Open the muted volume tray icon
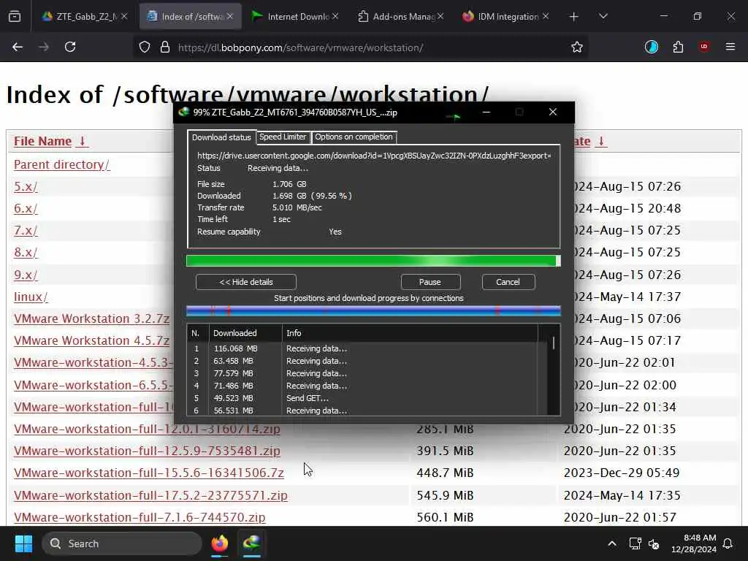Image resolution: width=748 pixels, height=561 pixels. [654, 543]
